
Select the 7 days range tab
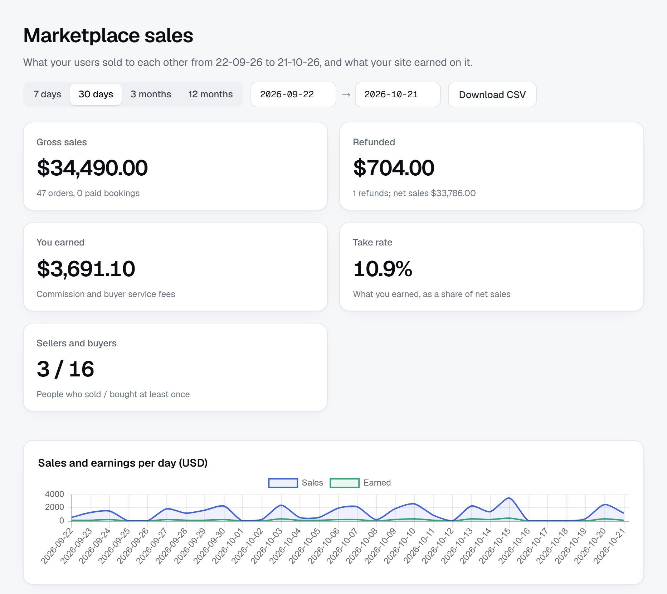point(47,94)
